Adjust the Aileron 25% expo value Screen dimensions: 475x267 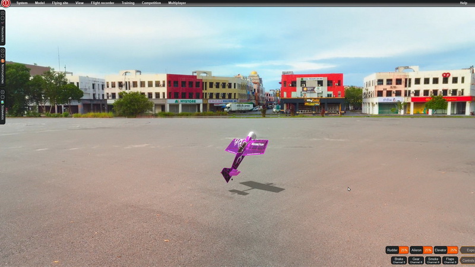tap(427, 250)
